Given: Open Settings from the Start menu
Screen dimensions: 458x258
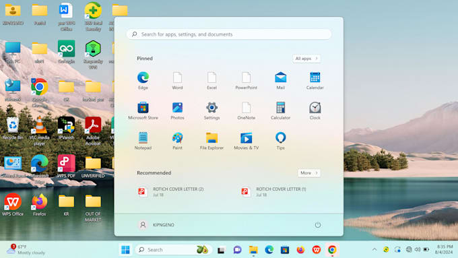Looking at the screenshot, I should [x=211, y=110].
